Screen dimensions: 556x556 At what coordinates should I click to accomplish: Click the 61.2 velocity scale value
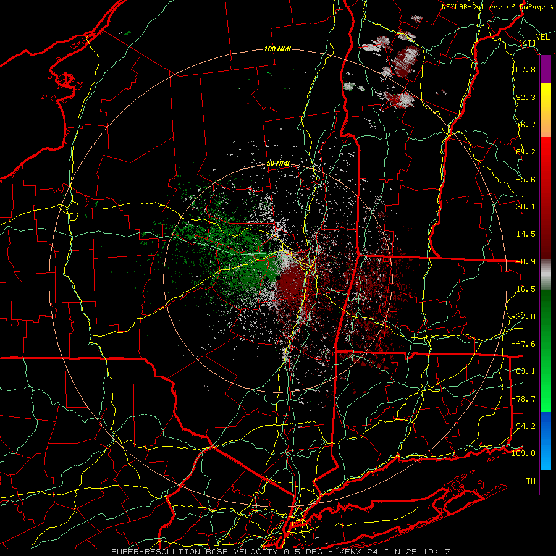(526, 152)
